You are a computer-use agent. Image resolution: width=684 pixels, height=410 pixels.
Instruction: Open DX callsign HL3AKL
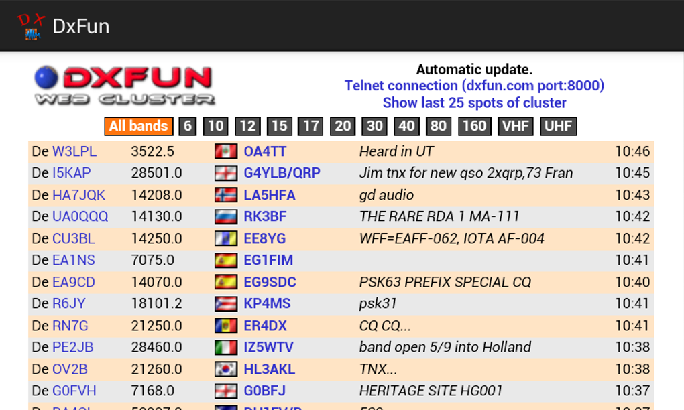[269, 370]
